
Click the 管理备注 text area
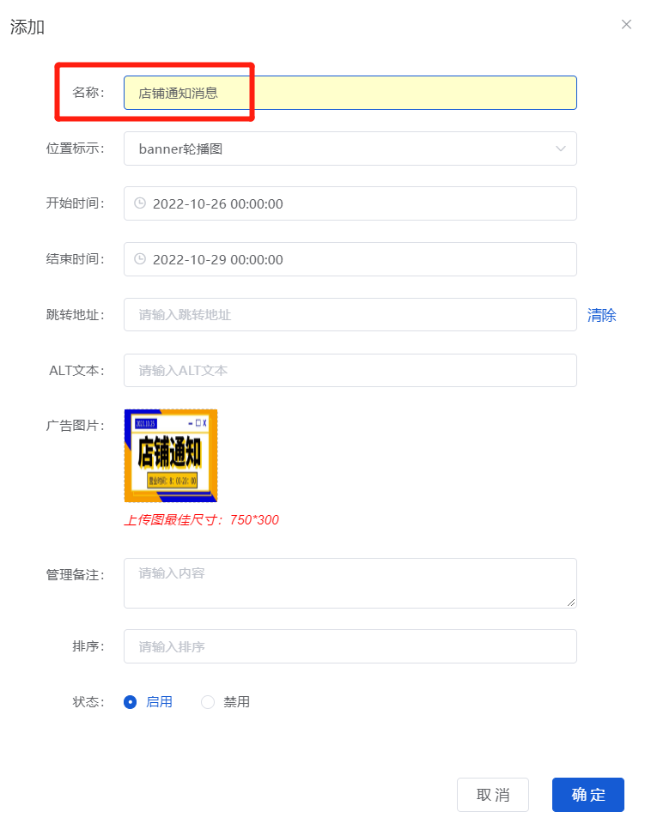pyautogui.click(x=350, y=584)
